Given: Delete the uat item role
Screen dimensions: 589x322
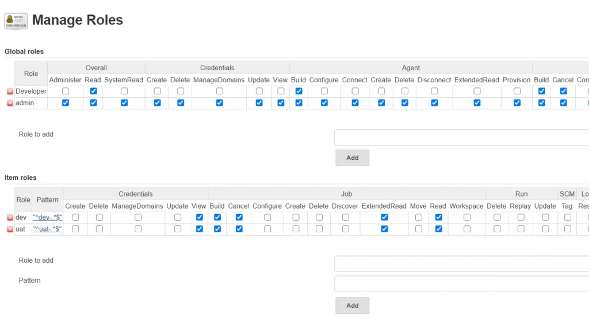Looking at the screenshot, I should (x=10, y=229).
